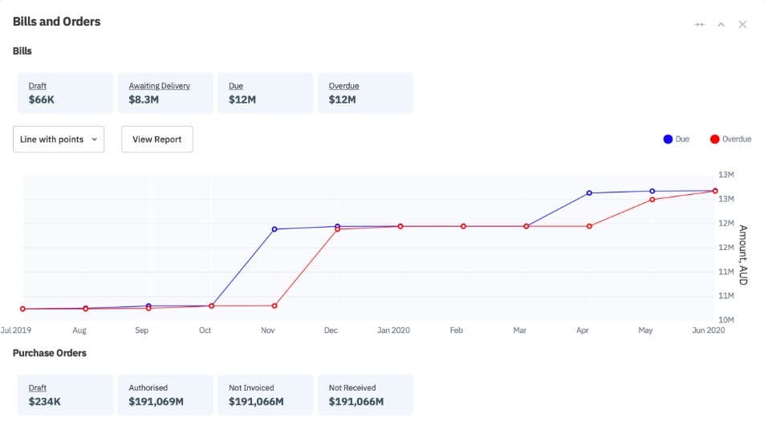Click the red Overdue legend color dot
Image resolution: width=764 pixels, height=421 pixels.
point(714,140)
